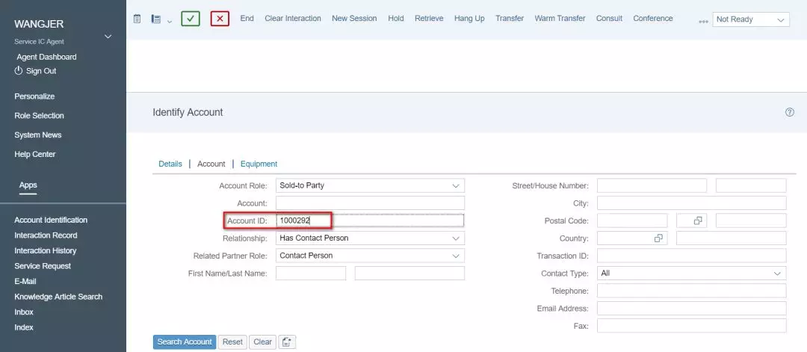Click the Fax input field

click(692, 326)
